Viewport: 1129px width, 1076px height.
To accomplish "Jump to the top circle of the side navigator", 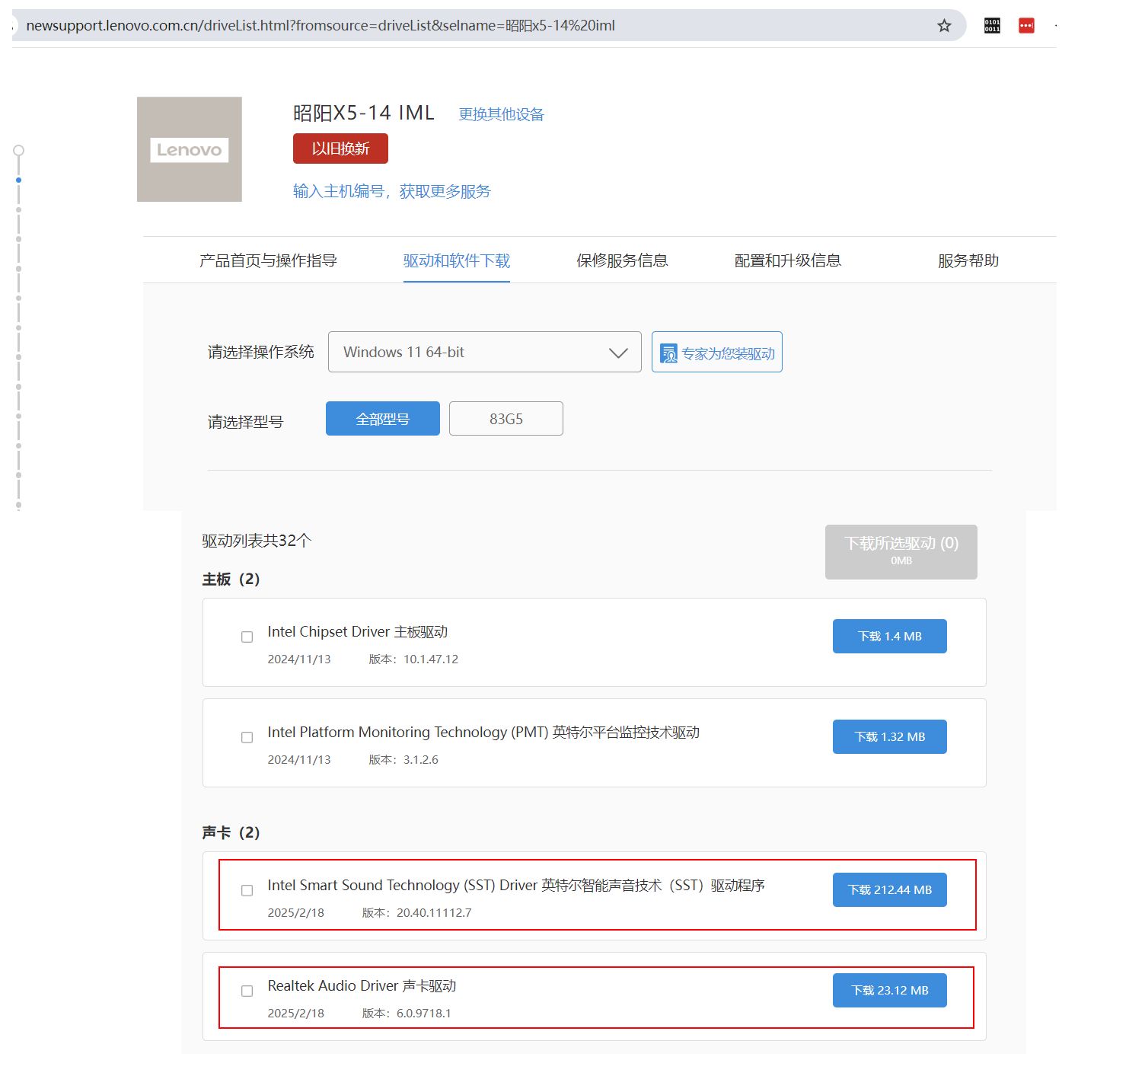I will 19,151.
